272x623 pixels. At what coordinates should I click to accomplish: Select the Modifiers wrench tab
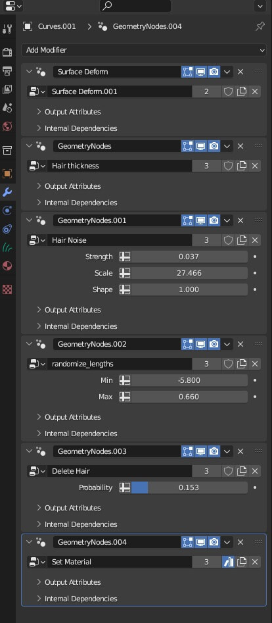pos(7,192)
